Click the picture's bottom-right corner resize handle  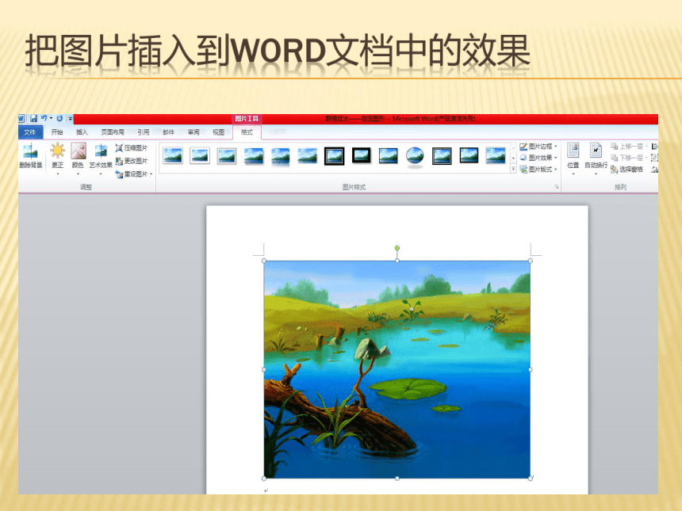point(531,478)
